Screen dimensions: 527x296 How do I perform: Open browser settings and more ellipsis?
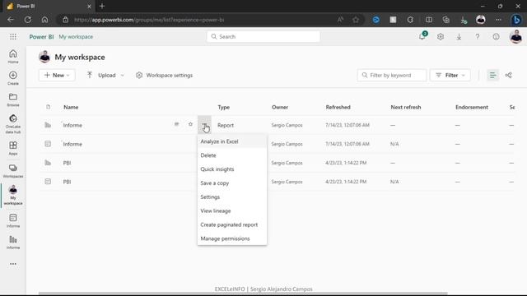(498, 20)
